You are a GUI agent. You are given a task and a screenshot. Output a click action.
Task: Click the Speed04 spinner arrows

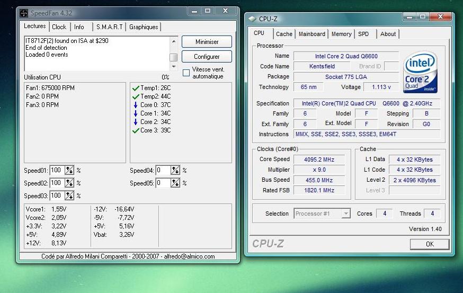point(175,170)
